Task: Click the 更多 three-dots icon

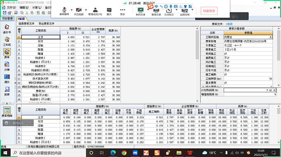Action: [x=123, y=10]
